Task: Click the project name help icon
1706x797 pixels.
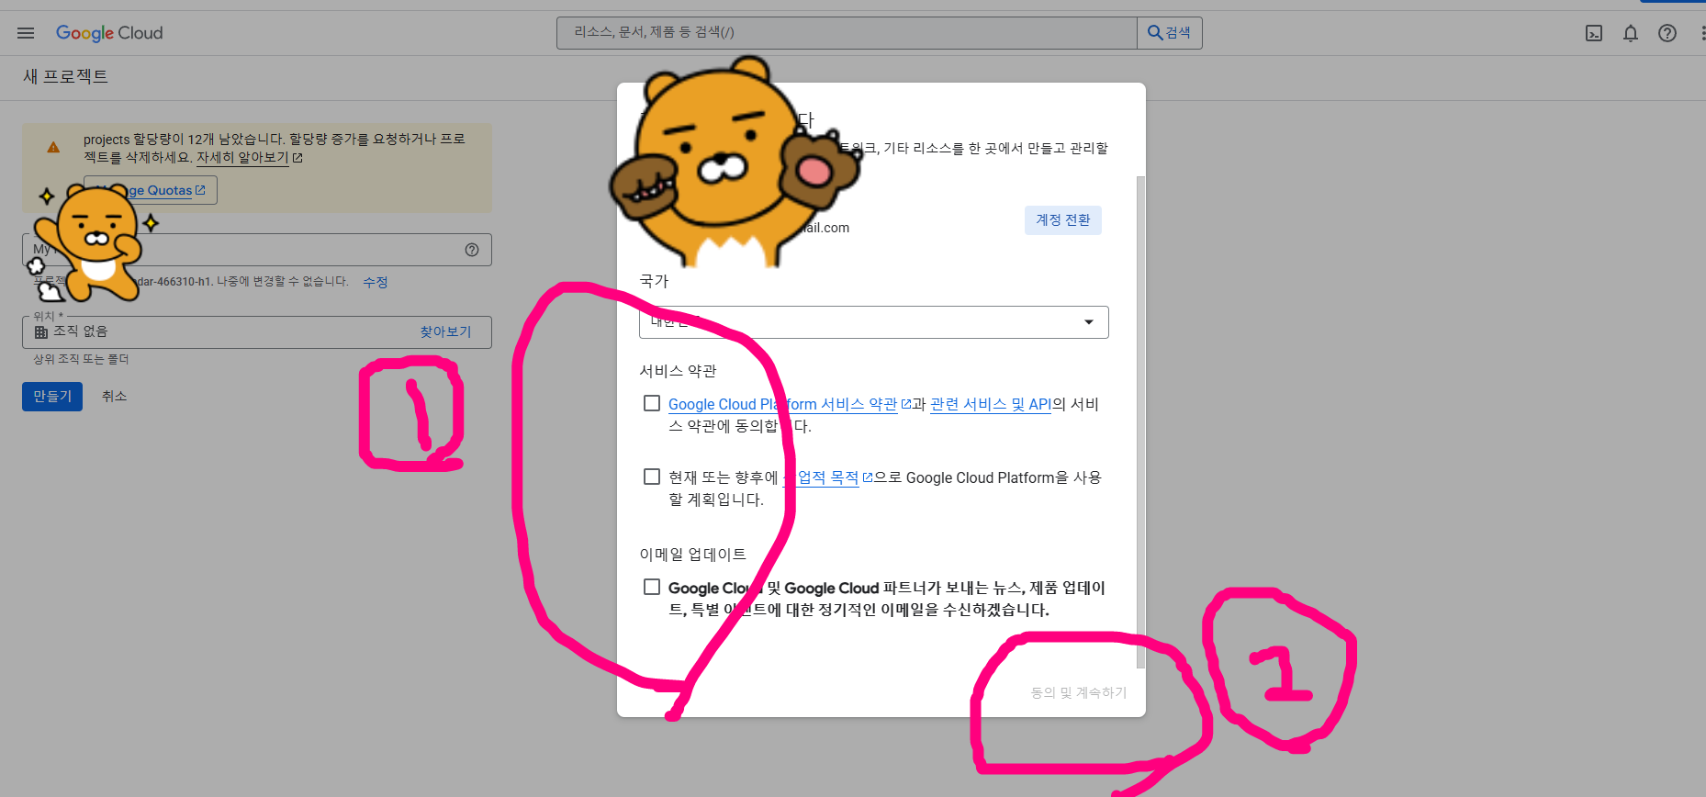Action: (472, 250)
